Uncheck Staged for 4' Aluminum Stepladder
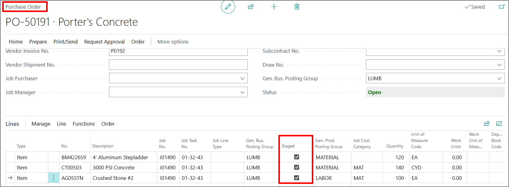The image size is (509, 187). click(297, 157)
